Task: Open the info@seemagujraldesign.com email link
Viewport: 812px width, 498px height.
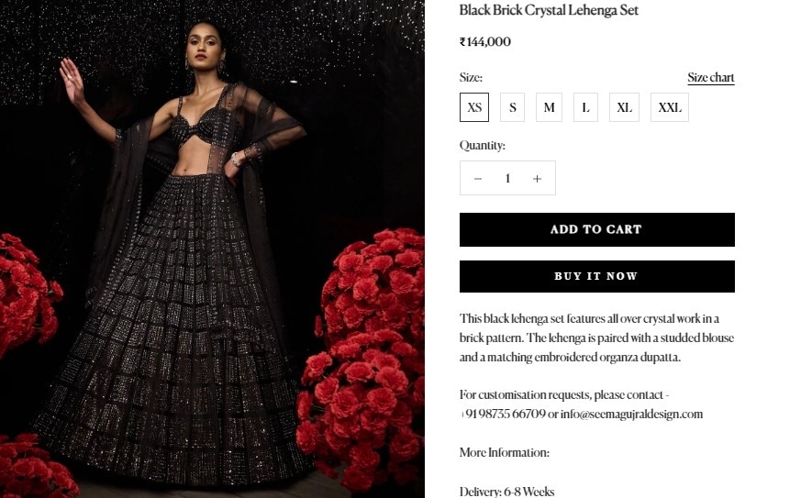Action: coord(632,415)
